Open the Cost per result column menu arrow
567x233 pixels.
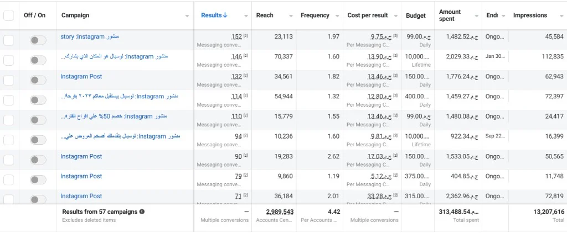pyautogui.click(x=395, y=16)
